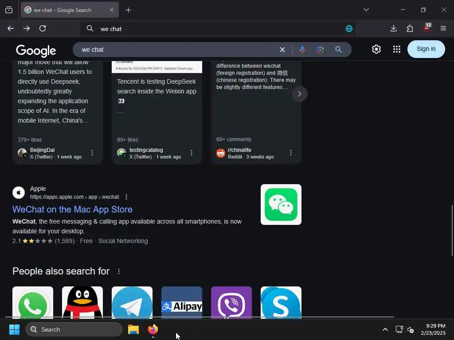Click the '2.1' star rating text

click(x=16, y=241)
